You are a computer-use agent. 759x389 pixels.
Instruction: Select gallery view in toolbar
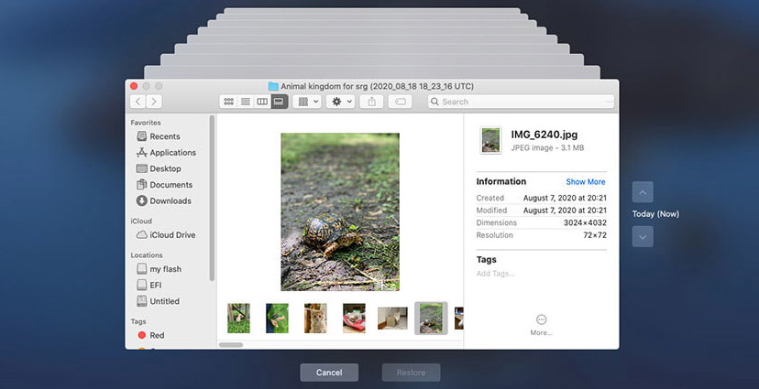tap(280, 102)
